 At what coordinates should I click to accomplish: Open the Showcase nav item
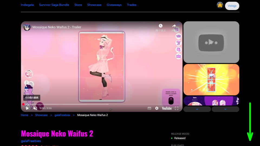click(94, 5)
